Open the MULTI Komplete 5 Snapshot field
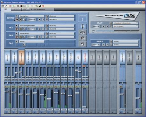This screenshot has height=117, width=146. pos(126,23)
